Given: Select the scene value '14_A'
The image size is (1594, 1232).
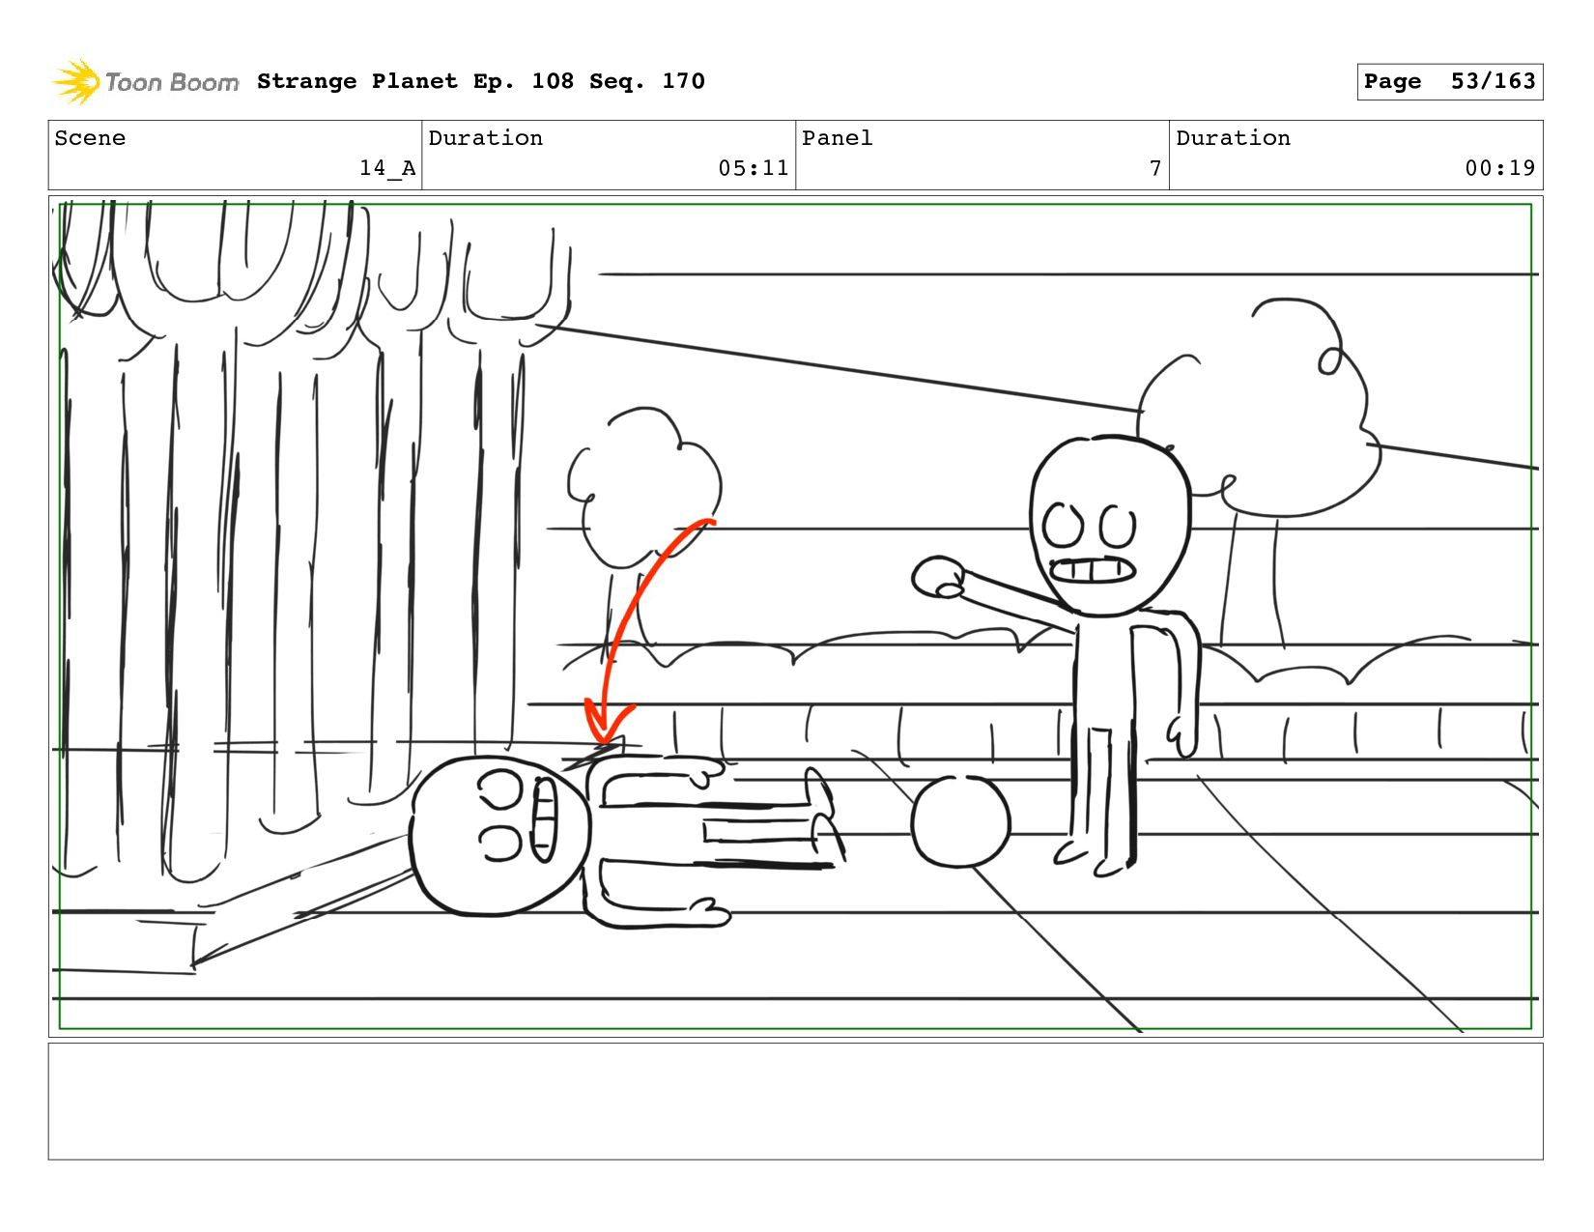Looking at the screenshot, I should pyautogui.click(x=387, y=168).
